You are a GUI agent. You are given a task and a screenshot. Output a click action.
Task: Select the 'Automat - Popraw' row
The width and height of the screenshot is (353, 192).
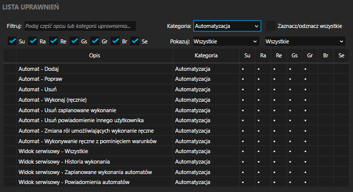pos(176,79)
